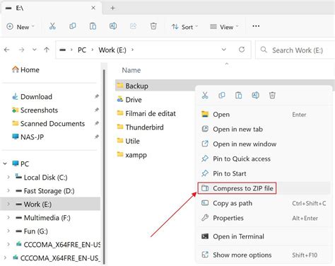335x266 pixels.
Task: Open a new tab with the plus button
Action: tap(112, 8)
